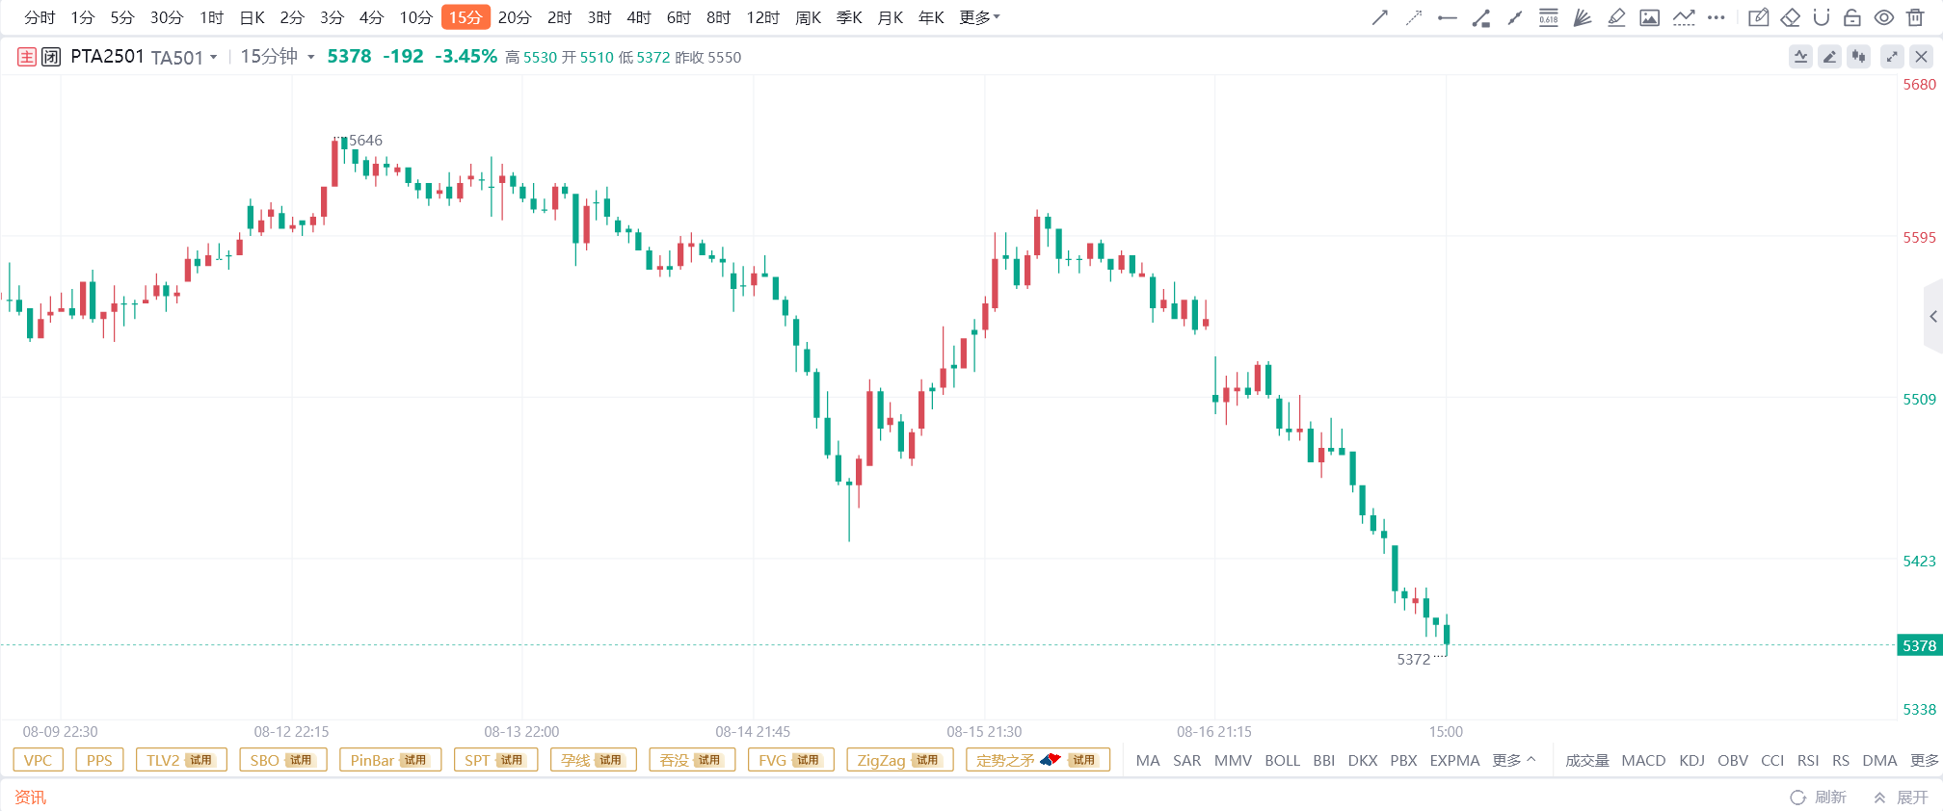
Task: Toggle the drawing lock icon
Action: coord(1851,17)
